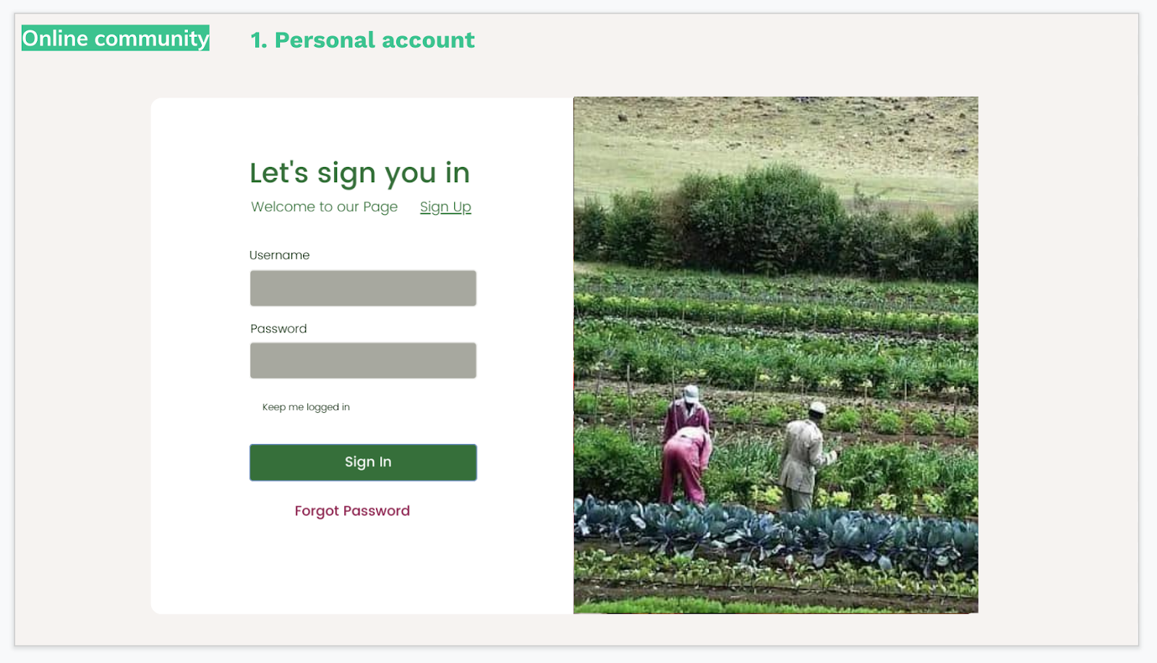Click the person in the maroon jacket
Screen dimensions: 1157x663
pos(687,412)
